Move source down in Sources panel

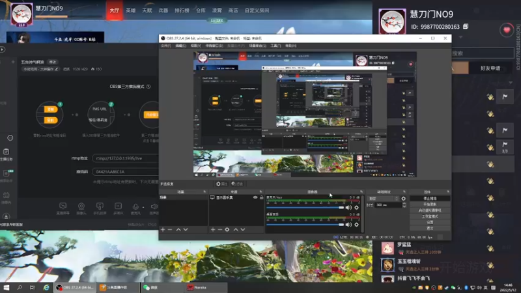click(x=243, y=230)
